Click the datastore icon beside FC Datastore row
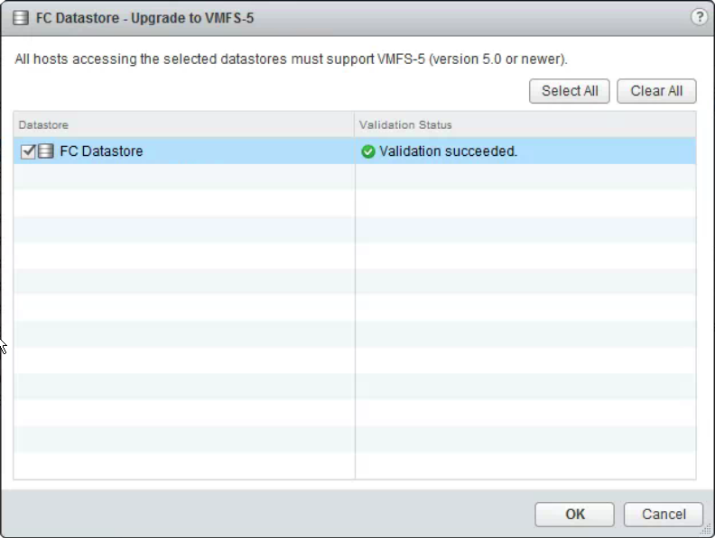 (46, 151)
